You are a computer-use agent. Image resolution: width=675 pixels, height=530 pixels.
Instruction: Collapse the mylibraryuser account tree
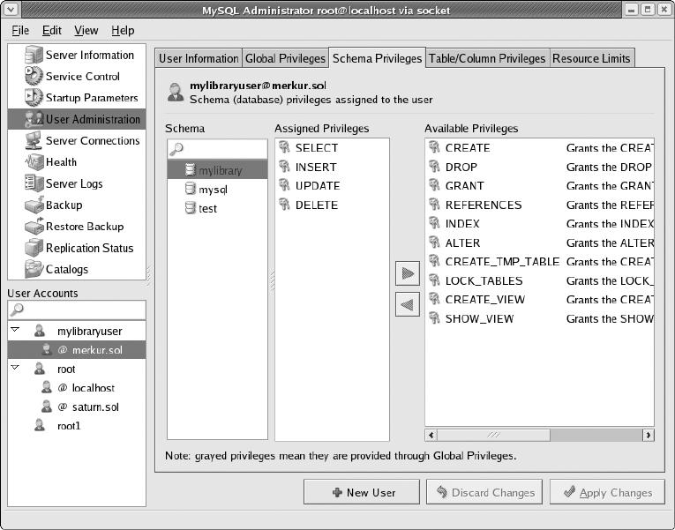15,330
